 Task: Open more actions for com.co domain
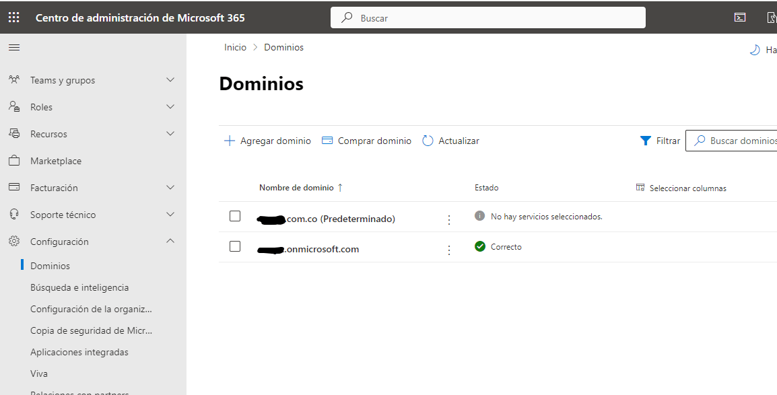pos(449,219)
